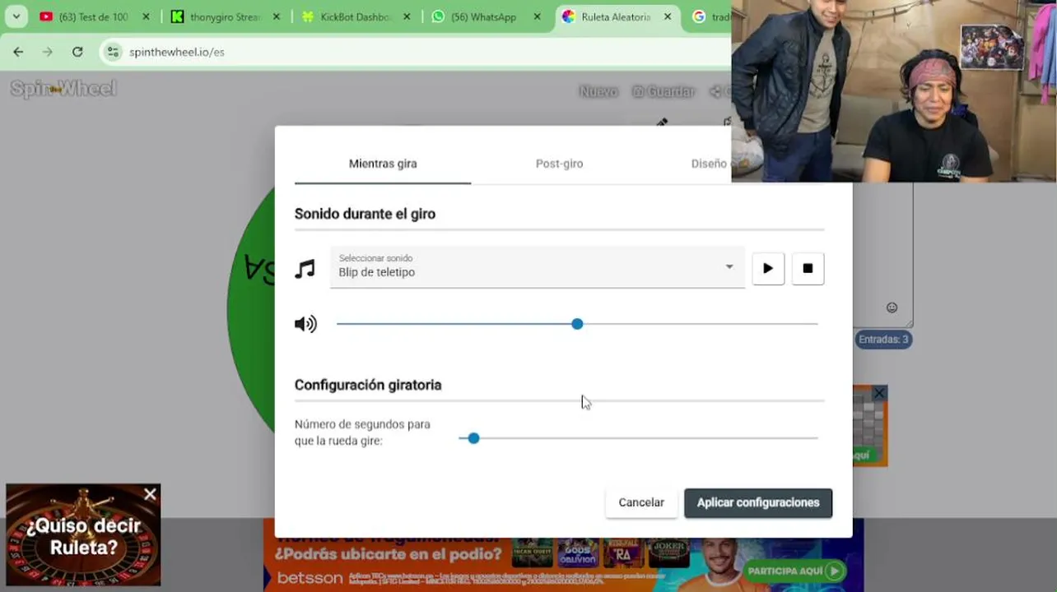Click Cancelar button
The height and width of the screenshot is (592, 1057).
click(641, 502)
